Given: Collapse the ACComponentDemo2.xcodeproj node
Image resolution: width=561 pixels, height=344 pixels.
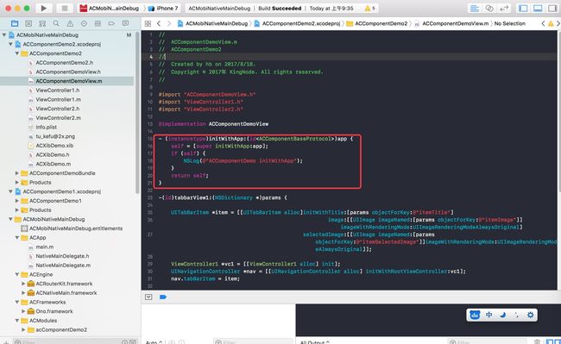Looking at the screenshot, I should pos(10,44).
